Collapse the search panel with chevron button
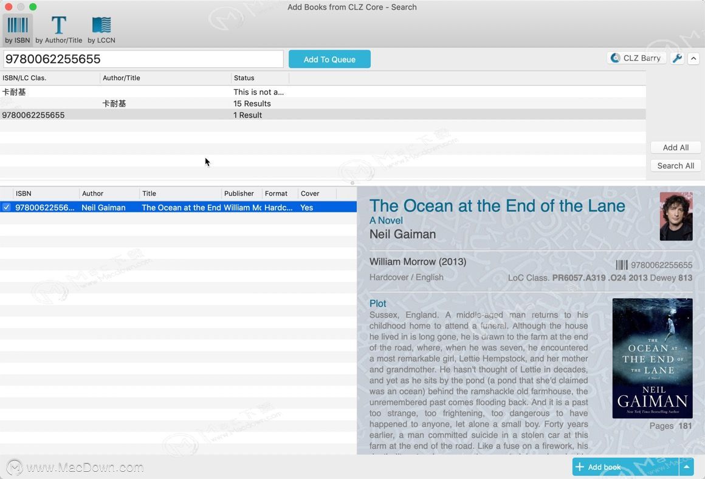The image size is (705, 479). pos(693,58)
